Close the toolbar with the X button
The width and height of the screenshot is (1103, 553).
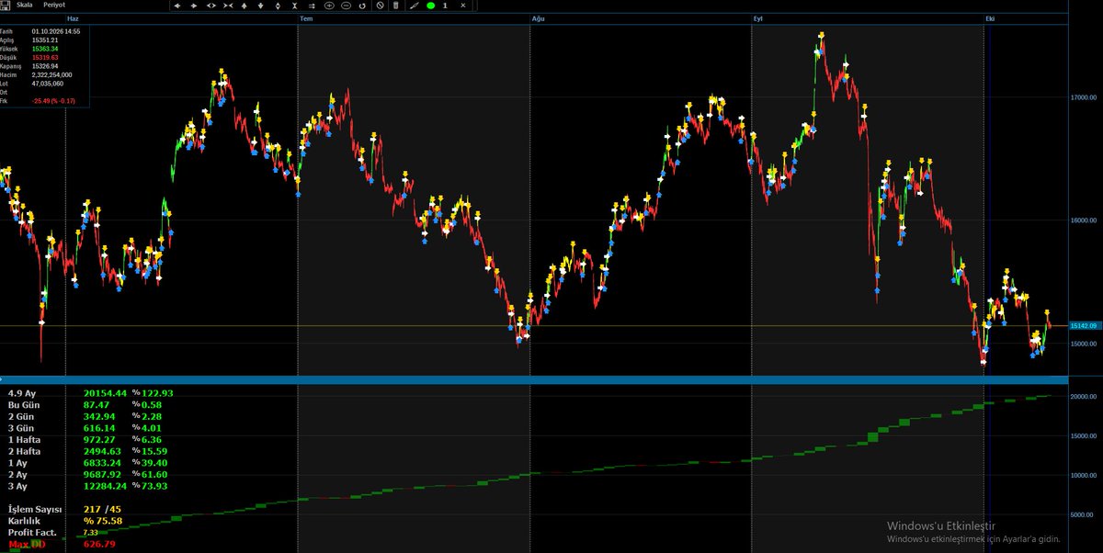[x=462, y=6]
